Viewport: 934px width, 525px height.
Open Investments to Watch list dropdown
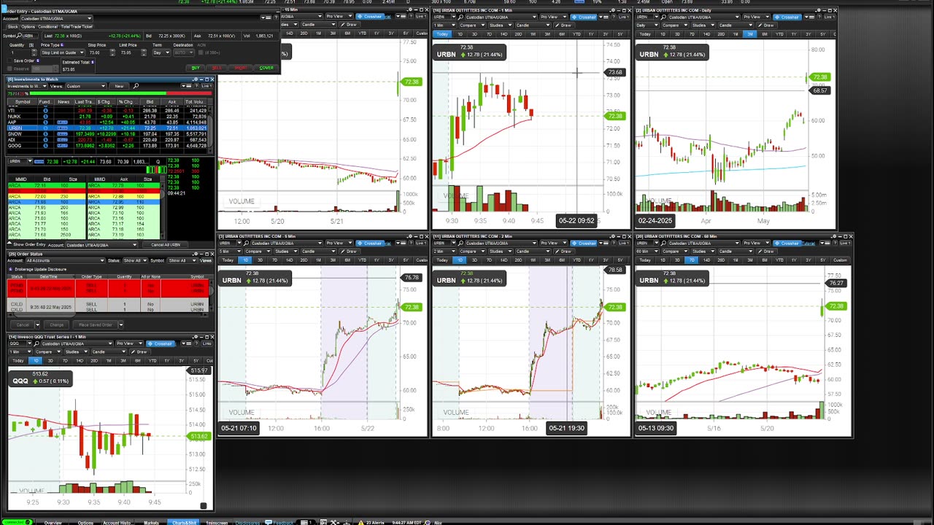click(27, 86)
